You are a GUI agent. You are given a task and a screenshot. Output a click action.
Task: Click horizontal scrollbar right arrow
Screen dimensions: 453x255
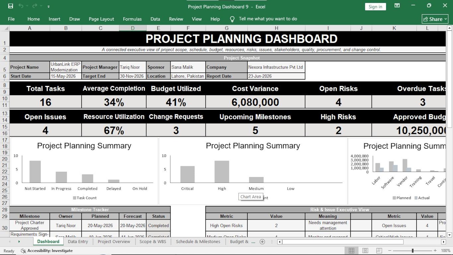tap(443, 242)
